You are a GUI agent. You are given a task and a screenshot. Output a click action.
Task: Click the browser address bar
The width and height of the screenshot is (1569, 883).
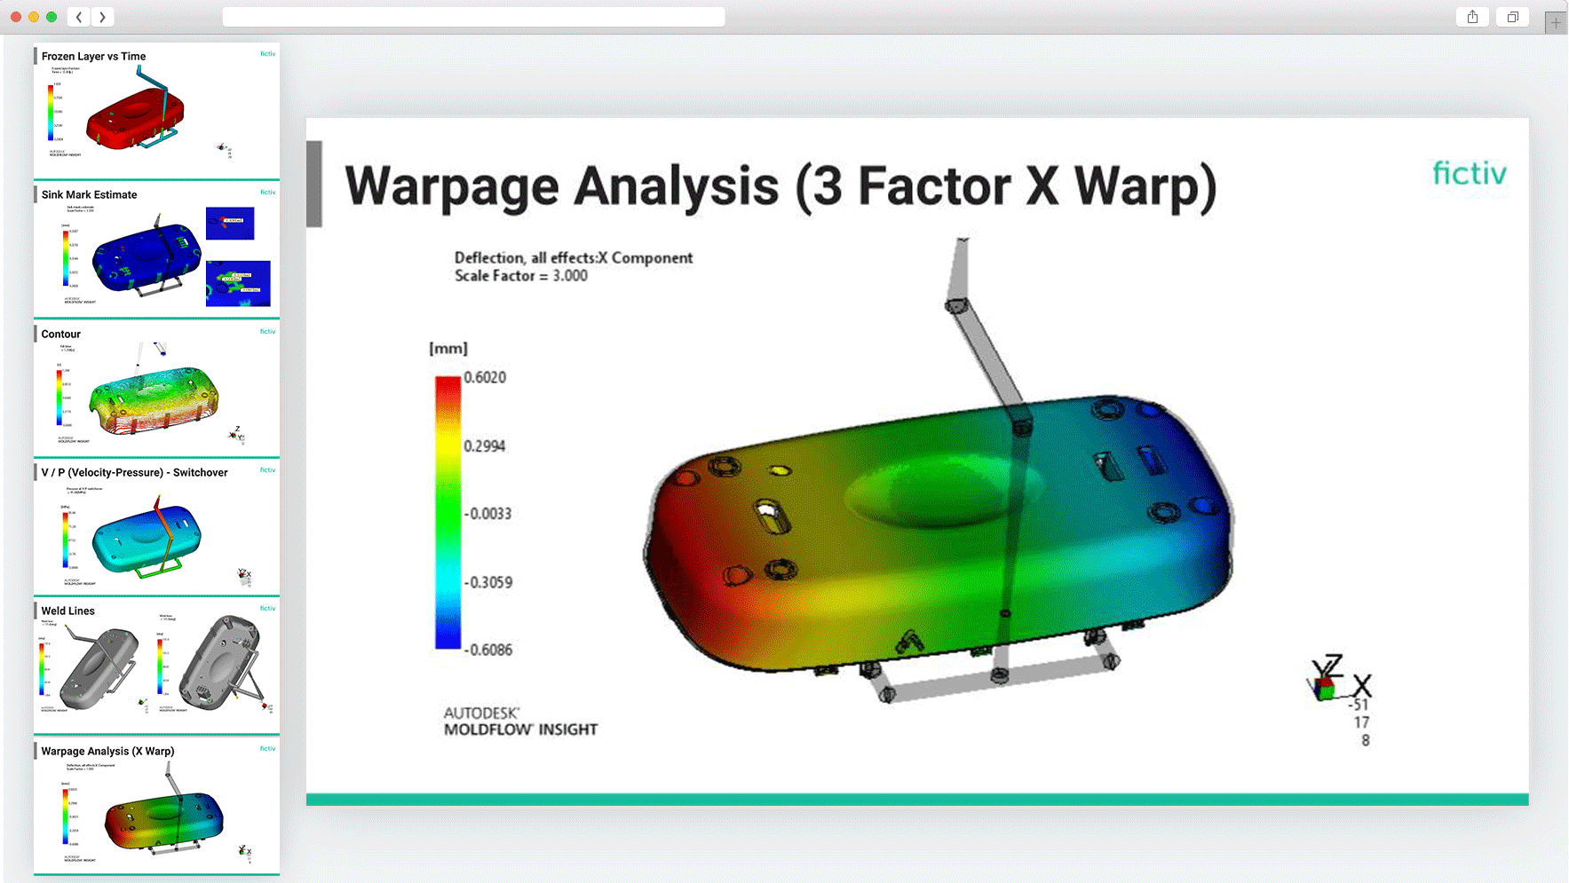(x=473, y=16)
